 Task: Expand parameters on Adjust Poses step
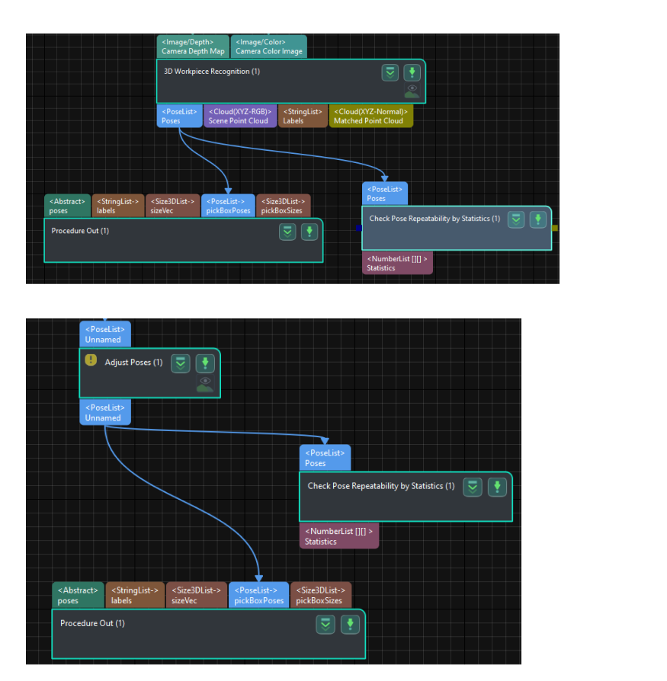(180, 363)
